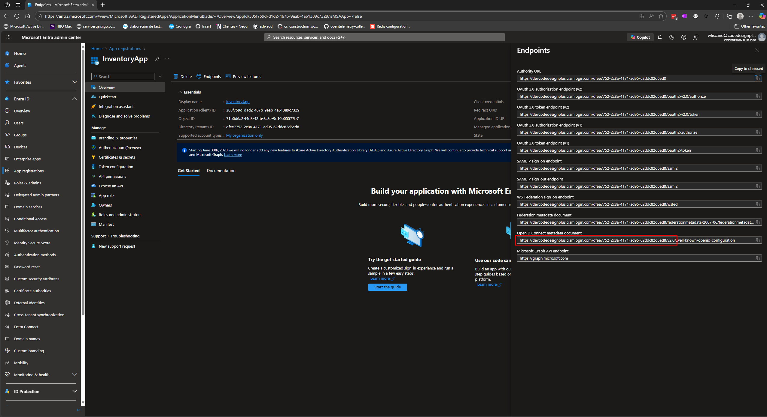Screen dimensions: 767x417
Task: Focus the Search resources, services, and docs box
Action: click(x=384, y=37)
